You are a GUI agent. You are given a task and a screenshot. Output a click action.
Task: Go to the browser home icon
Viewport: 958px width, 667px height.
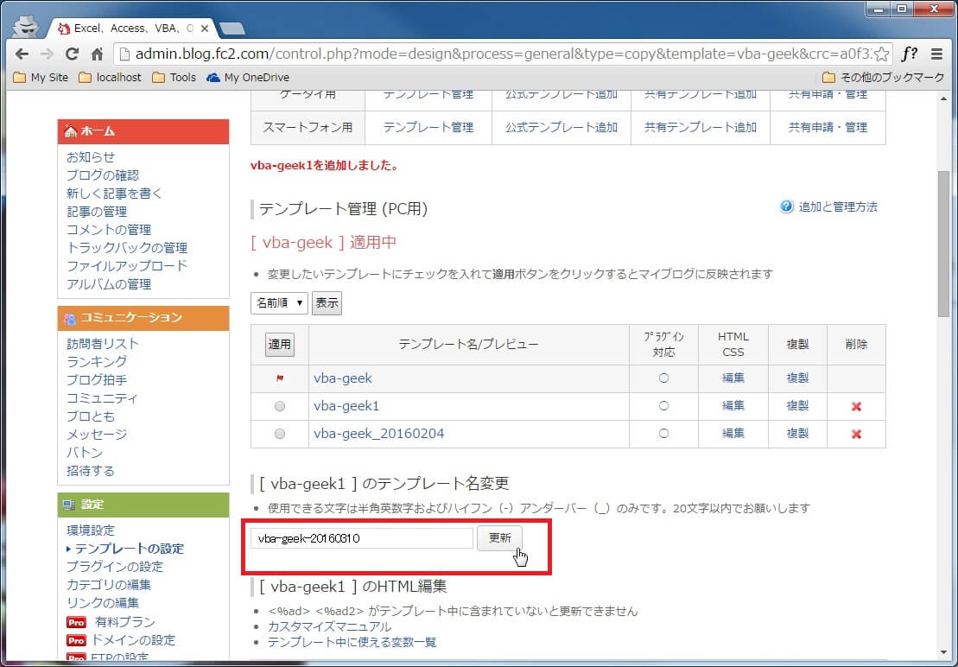97,54
